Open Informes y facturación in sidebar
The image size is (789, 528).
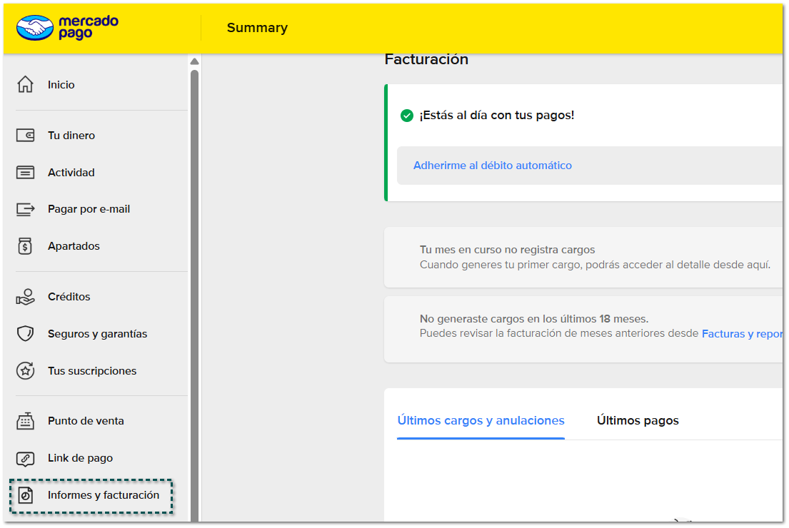[x=103, y=495]
